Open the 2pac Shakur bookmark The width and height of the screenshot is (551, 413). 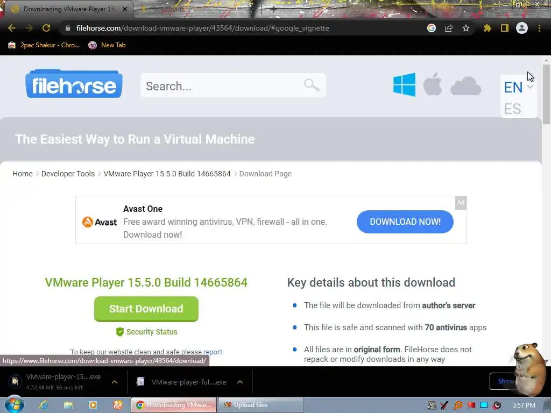tap(44, 45)
